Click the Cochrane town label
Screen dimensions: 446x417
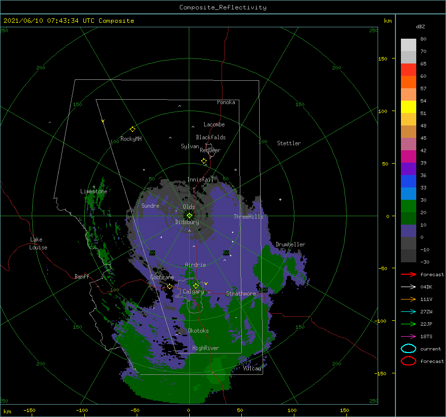162,277
